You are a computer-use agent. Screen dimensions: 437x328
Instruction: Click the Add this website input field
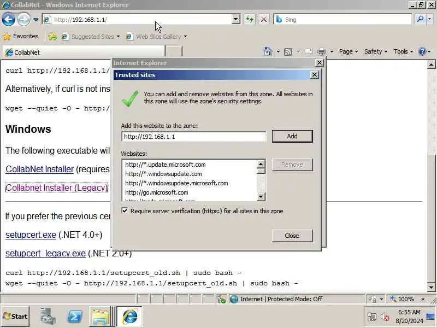tap(194, 137)
